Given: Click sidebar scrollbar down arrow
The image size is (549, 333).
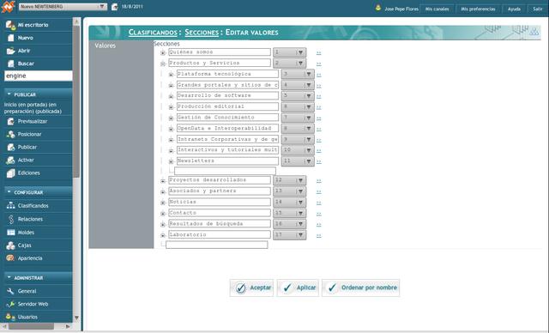Looking at the screenshot, I should point(76,318).
